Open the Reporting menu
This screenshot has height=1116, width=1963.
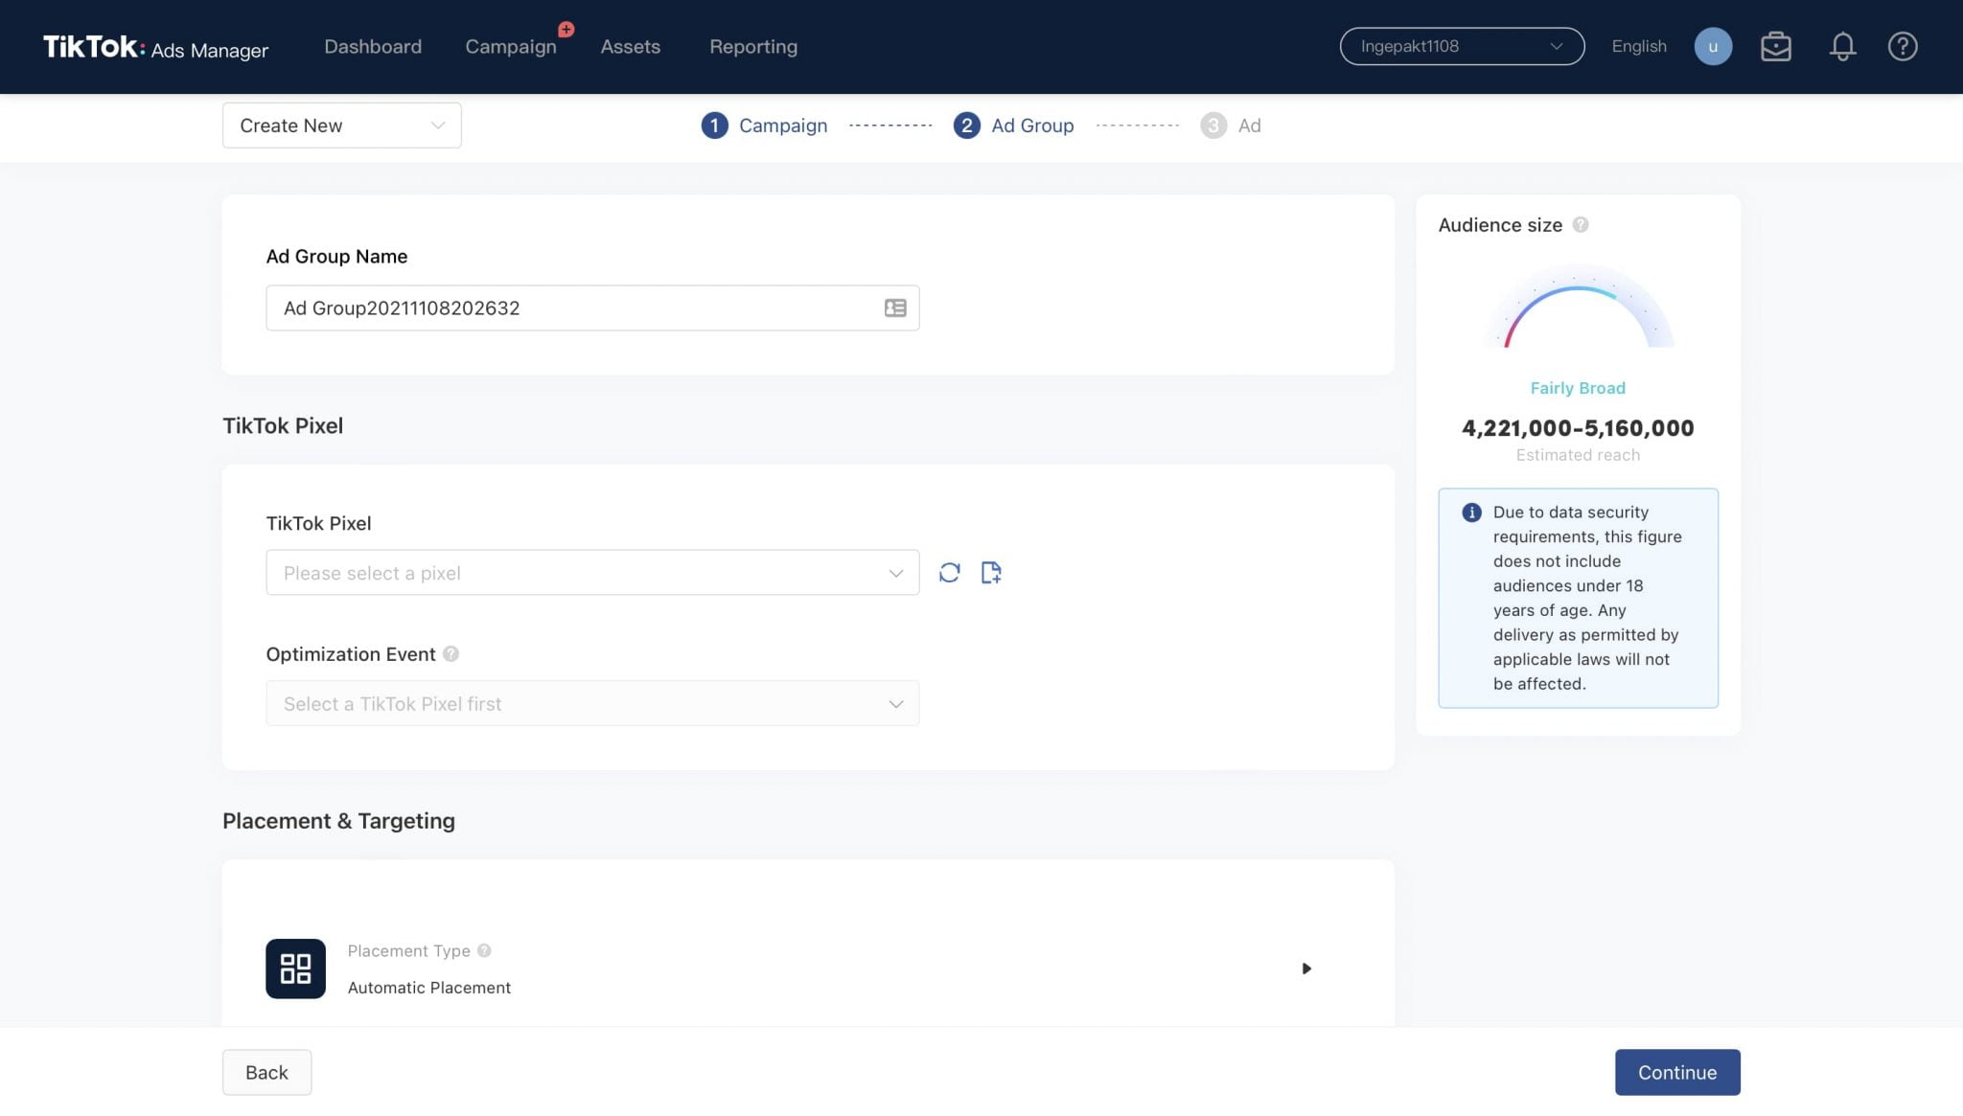(x=752, y=46)
